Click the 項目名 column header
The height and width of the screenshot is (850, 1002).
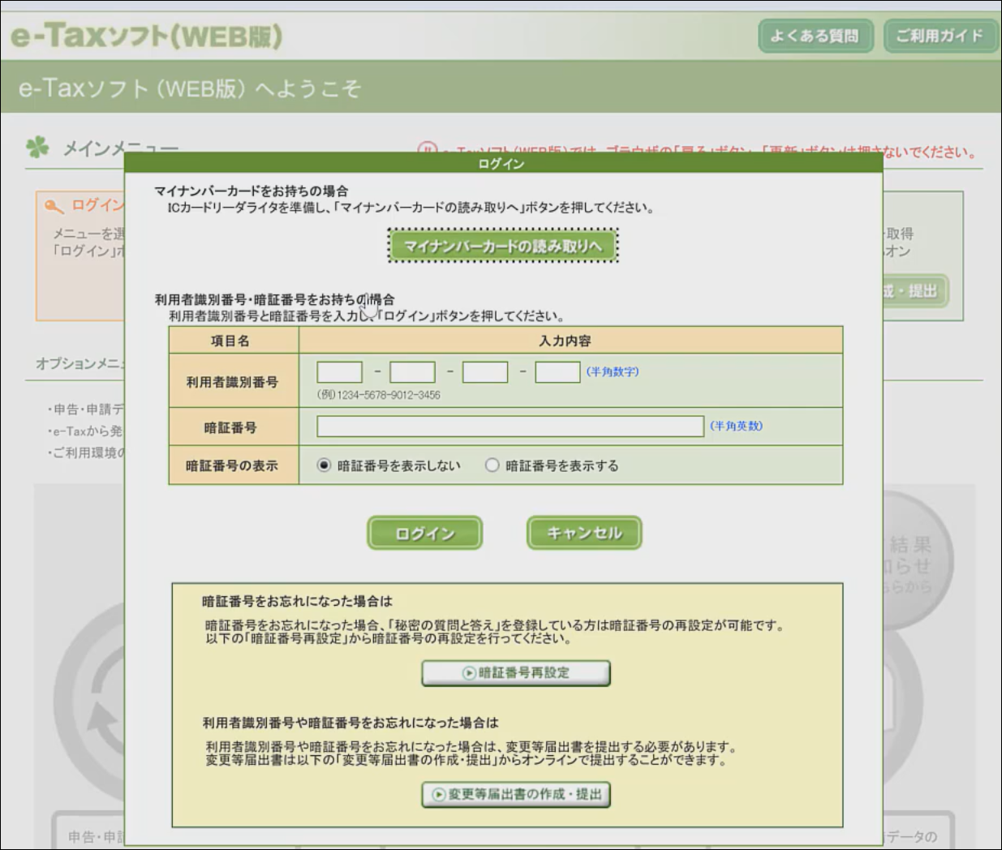tap(234, 341)
